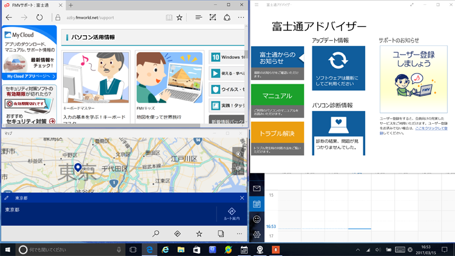
Task: Select the Calendar icon in sidebar
Action: [x=257, y=204]
